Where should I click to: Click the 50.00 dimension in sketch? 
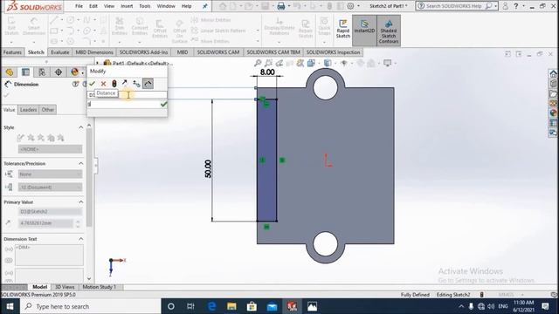click(208, 168)
